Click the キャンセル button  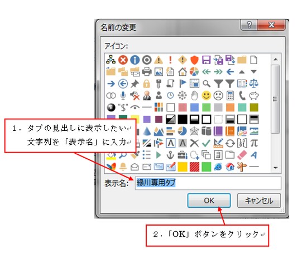259,201
